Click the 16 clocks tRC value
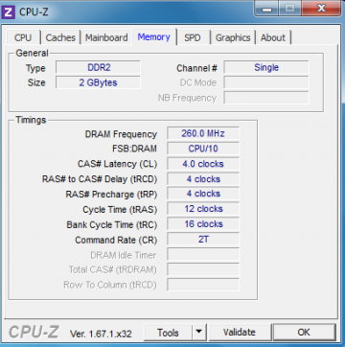This screenshot has width=345, height=347. point(203,224)
